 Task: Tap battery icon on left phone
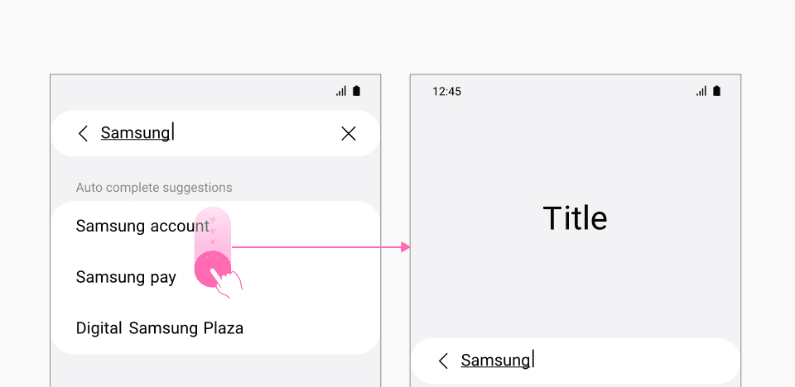[x=356, y=91]
